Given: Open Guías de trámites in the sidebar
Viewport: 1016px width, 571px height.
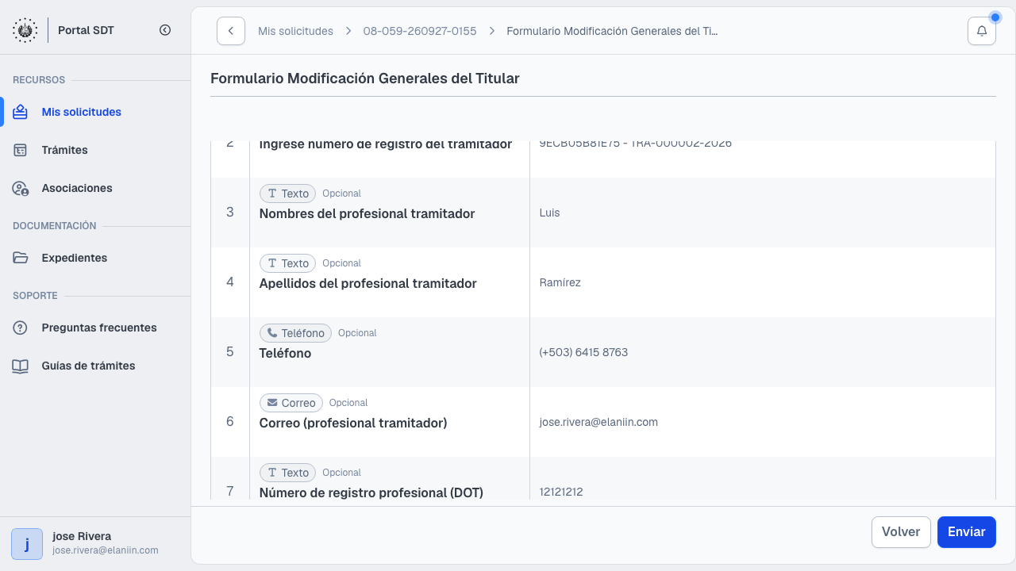Looking at the screenshot, I should (95, 366).
